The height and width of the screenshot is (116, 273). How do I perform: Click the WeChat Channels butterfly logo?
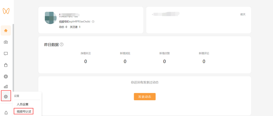[6, 11]
